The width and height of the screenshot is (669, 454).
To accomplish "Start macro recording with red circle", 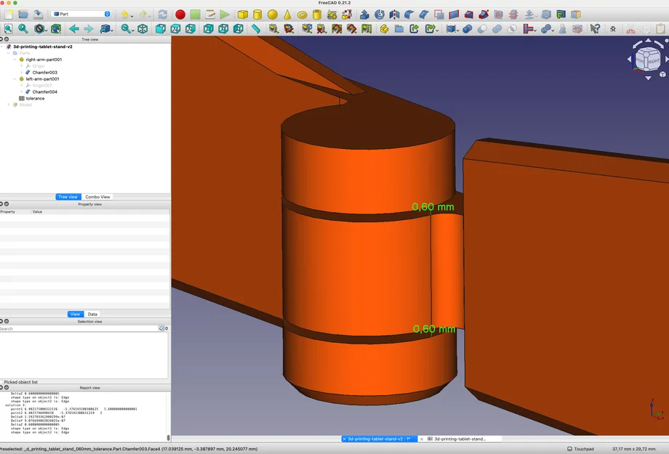I will pyautogui.click(x=180, y=15).
